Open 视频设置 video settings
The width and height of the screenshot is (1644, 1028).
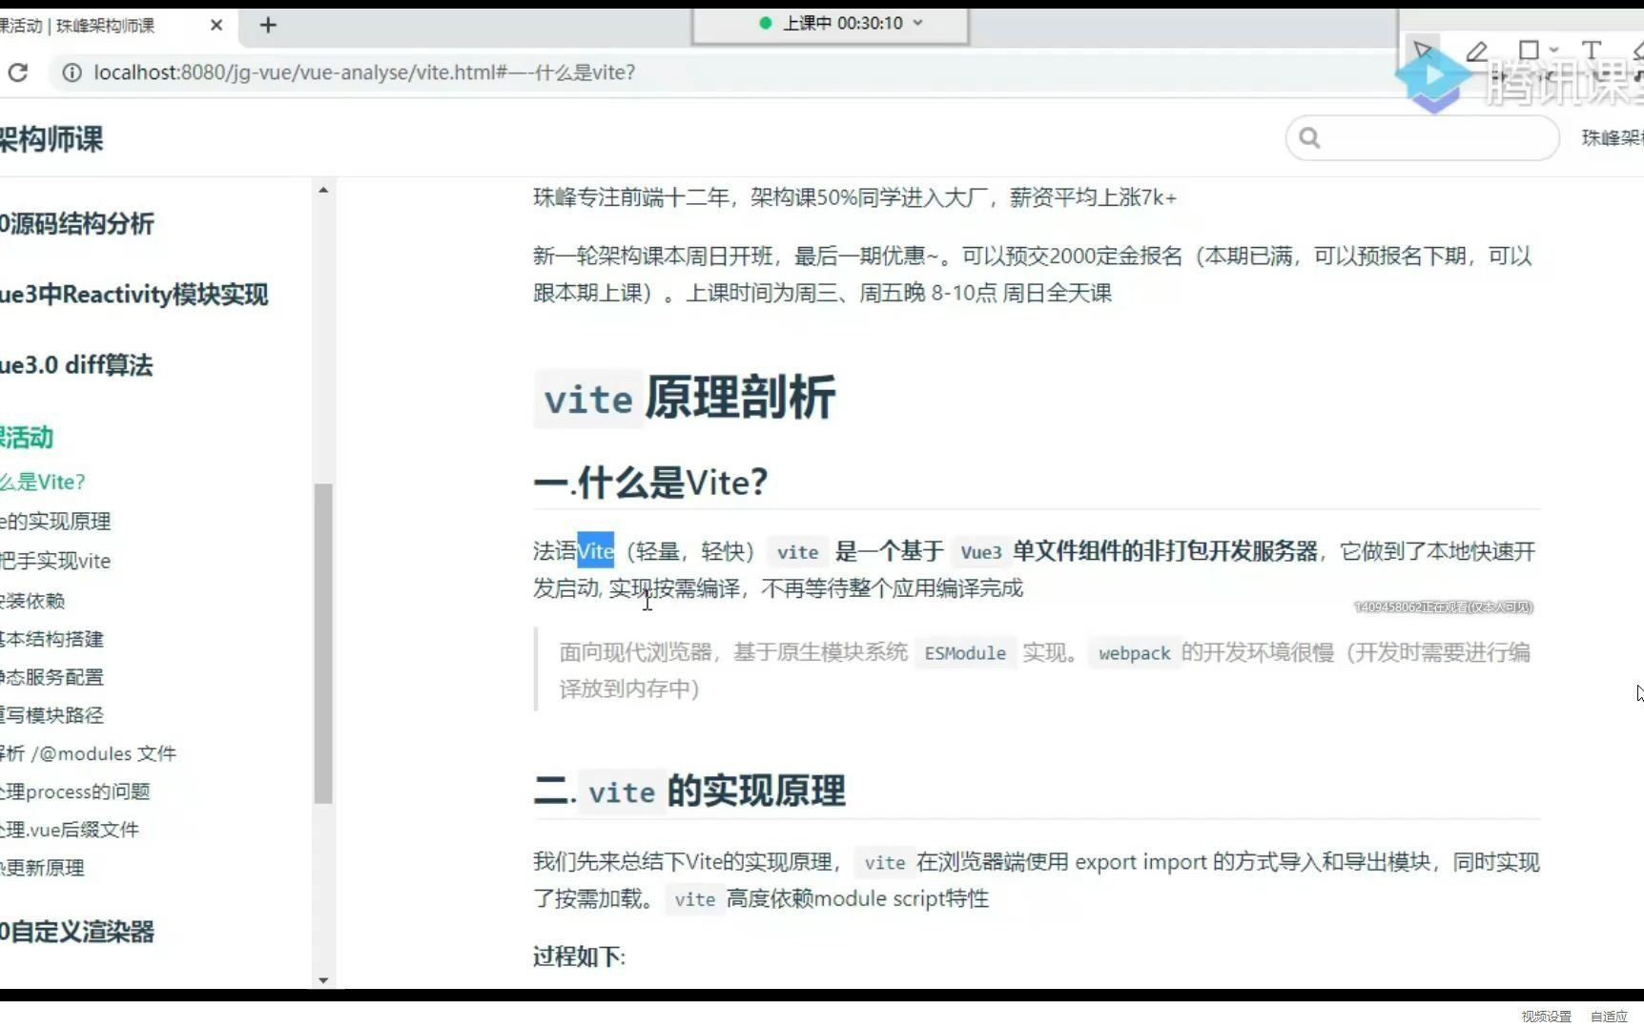tap(1546, 1017)
